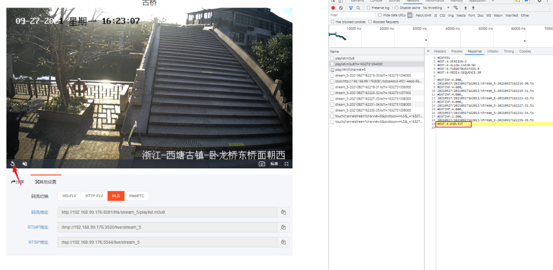Open DevTools settings gear

(x=539, y=1)
